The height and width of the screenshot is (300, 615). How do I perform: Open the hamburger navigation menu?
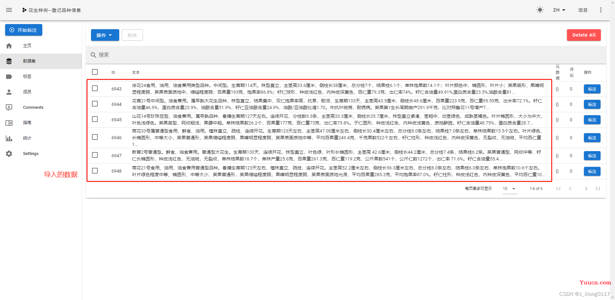click(9, 10)
